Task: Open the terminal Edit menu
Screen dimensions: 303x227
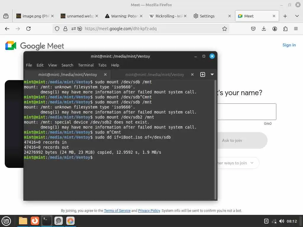Action: (40, 65)
